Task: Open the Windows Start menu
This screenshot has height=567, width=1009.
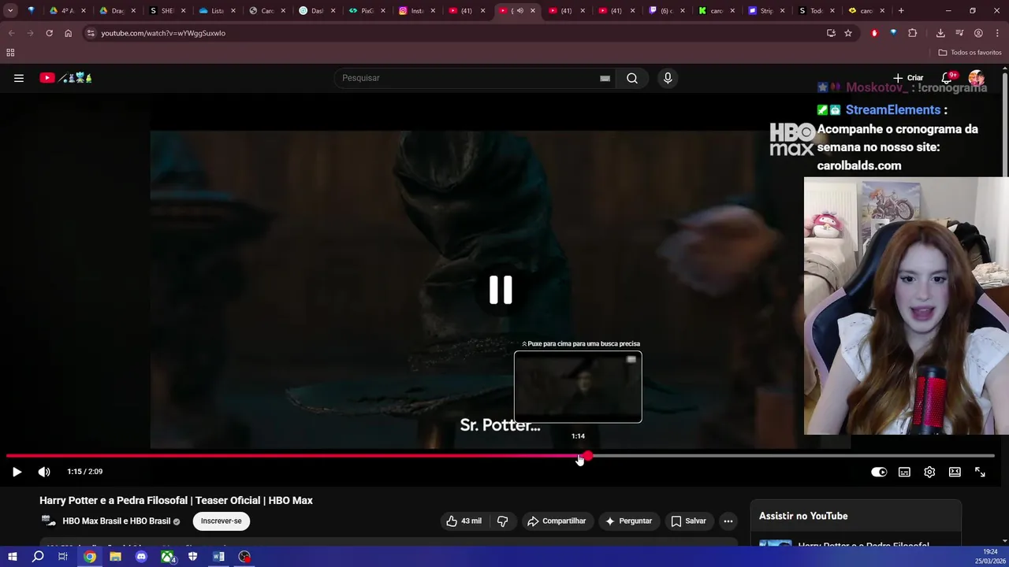Action: coord(13,557)
